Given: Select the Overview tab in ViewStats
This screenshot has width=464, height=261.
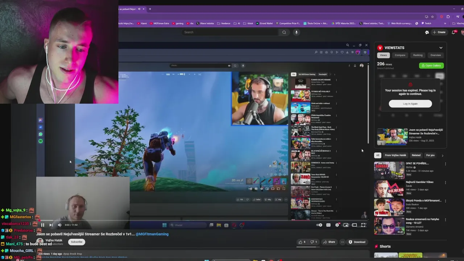Looking at the screenshot, I should 435,55.
